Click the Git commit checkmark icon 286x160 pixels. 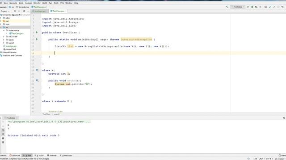(x=274, y=7)
